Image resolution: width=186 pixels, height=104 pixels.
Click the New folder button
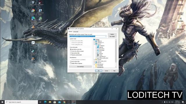click(112, 37)
